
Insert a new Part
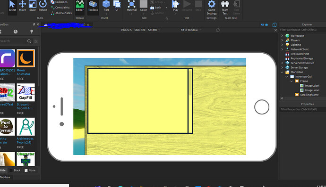click(106, 6)
